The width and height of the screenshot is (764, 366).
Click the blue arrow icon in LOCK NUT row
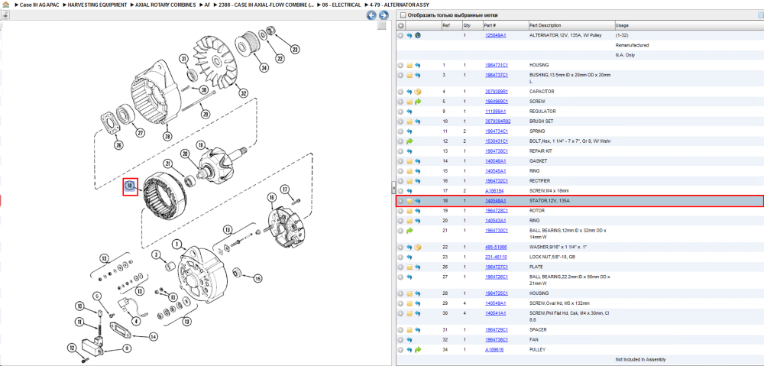click(x=410, y=257)
